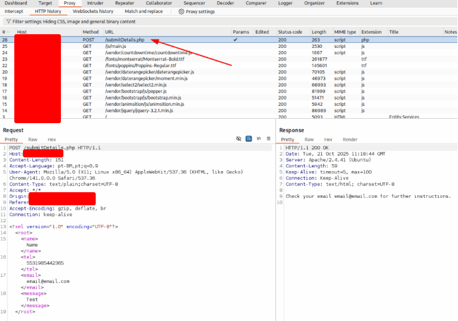This screenshot has width=458, height=321.
Task: Open the Repeater tab
Action: coord(124,3)
